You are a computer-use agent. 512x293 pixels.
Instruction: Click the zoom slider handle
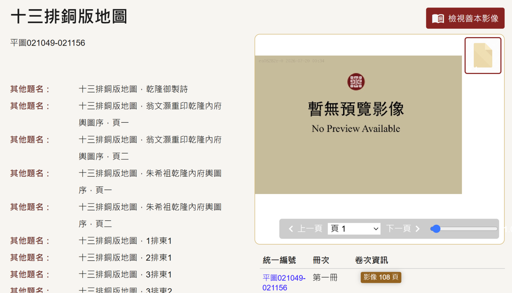point(436,229)
